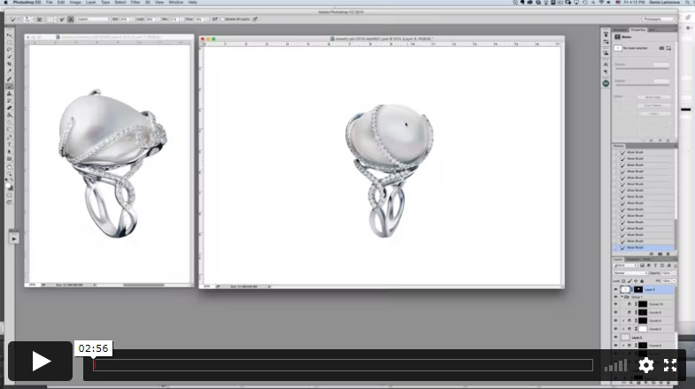
Task: Open the Flow value dropdown arrow
Action: (206, 19)
